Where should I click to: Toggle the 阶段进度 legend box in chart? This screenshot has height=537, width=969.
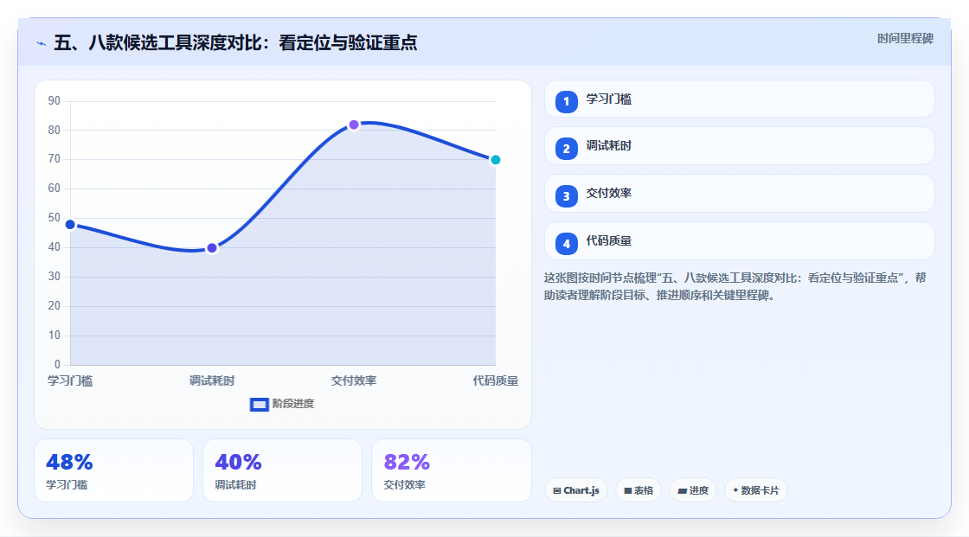259,405
